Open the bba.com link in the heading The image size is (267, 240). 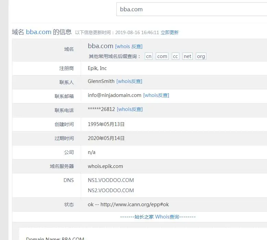38,32
